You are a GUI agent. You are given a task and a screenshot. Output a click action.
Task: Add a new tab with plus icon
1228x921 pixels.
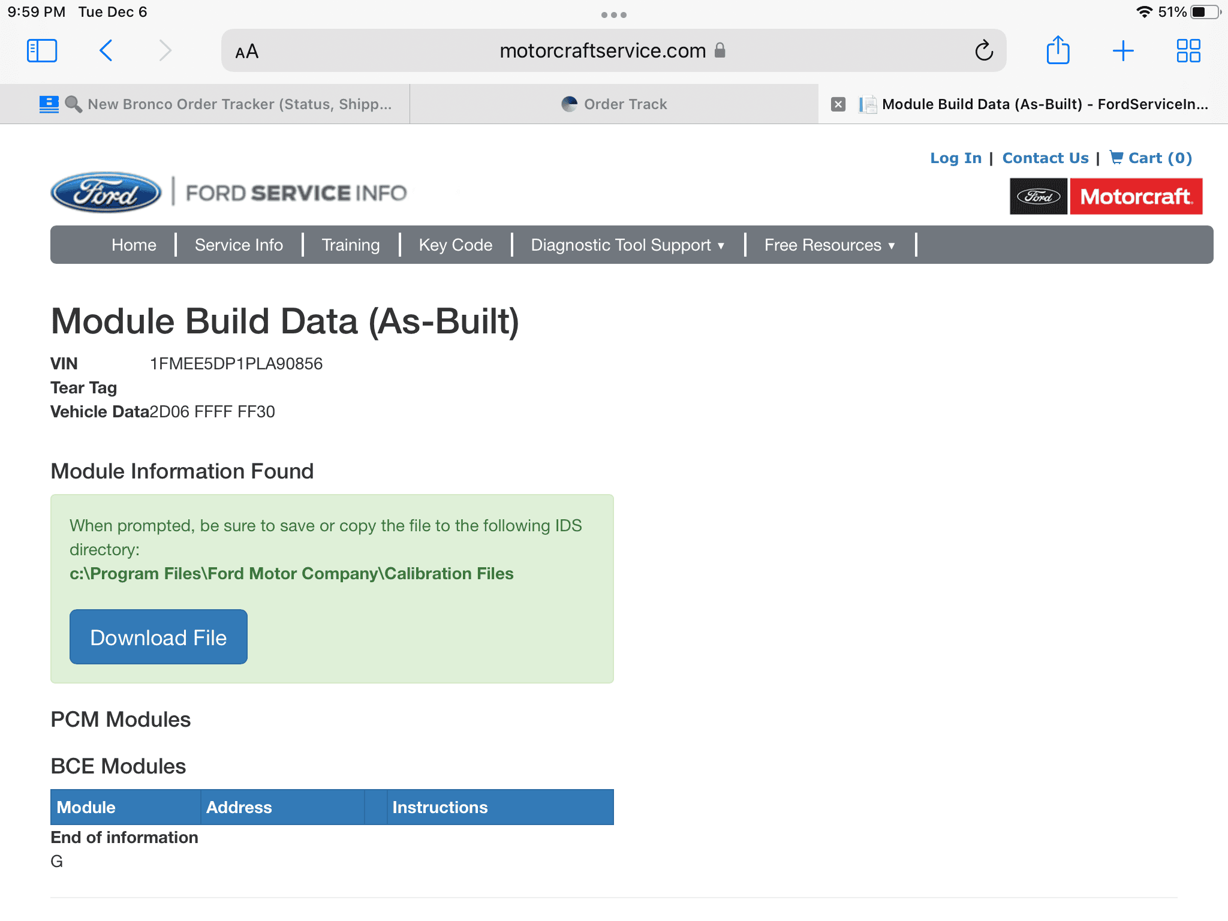[1123, 51]
